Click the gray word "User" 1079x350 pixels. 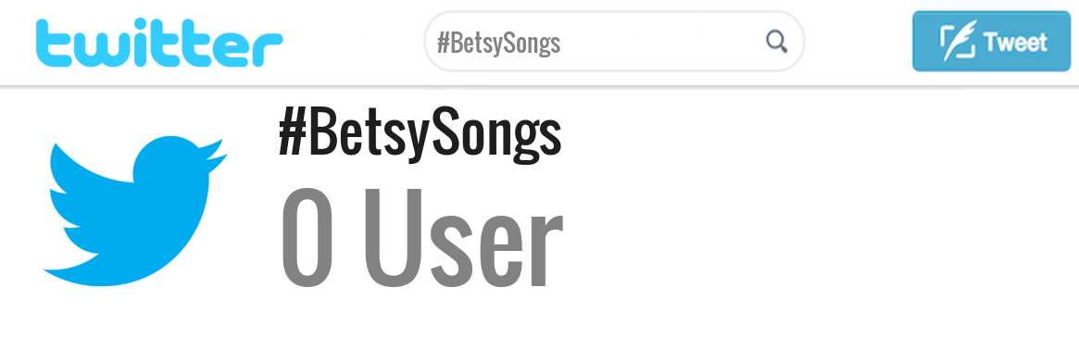463,236
